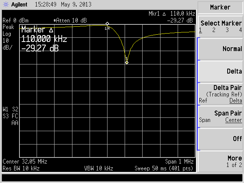244x183 pixels.
Task: Click the '#Atten 10 dB' label
Action: click(x=70, y=21)
